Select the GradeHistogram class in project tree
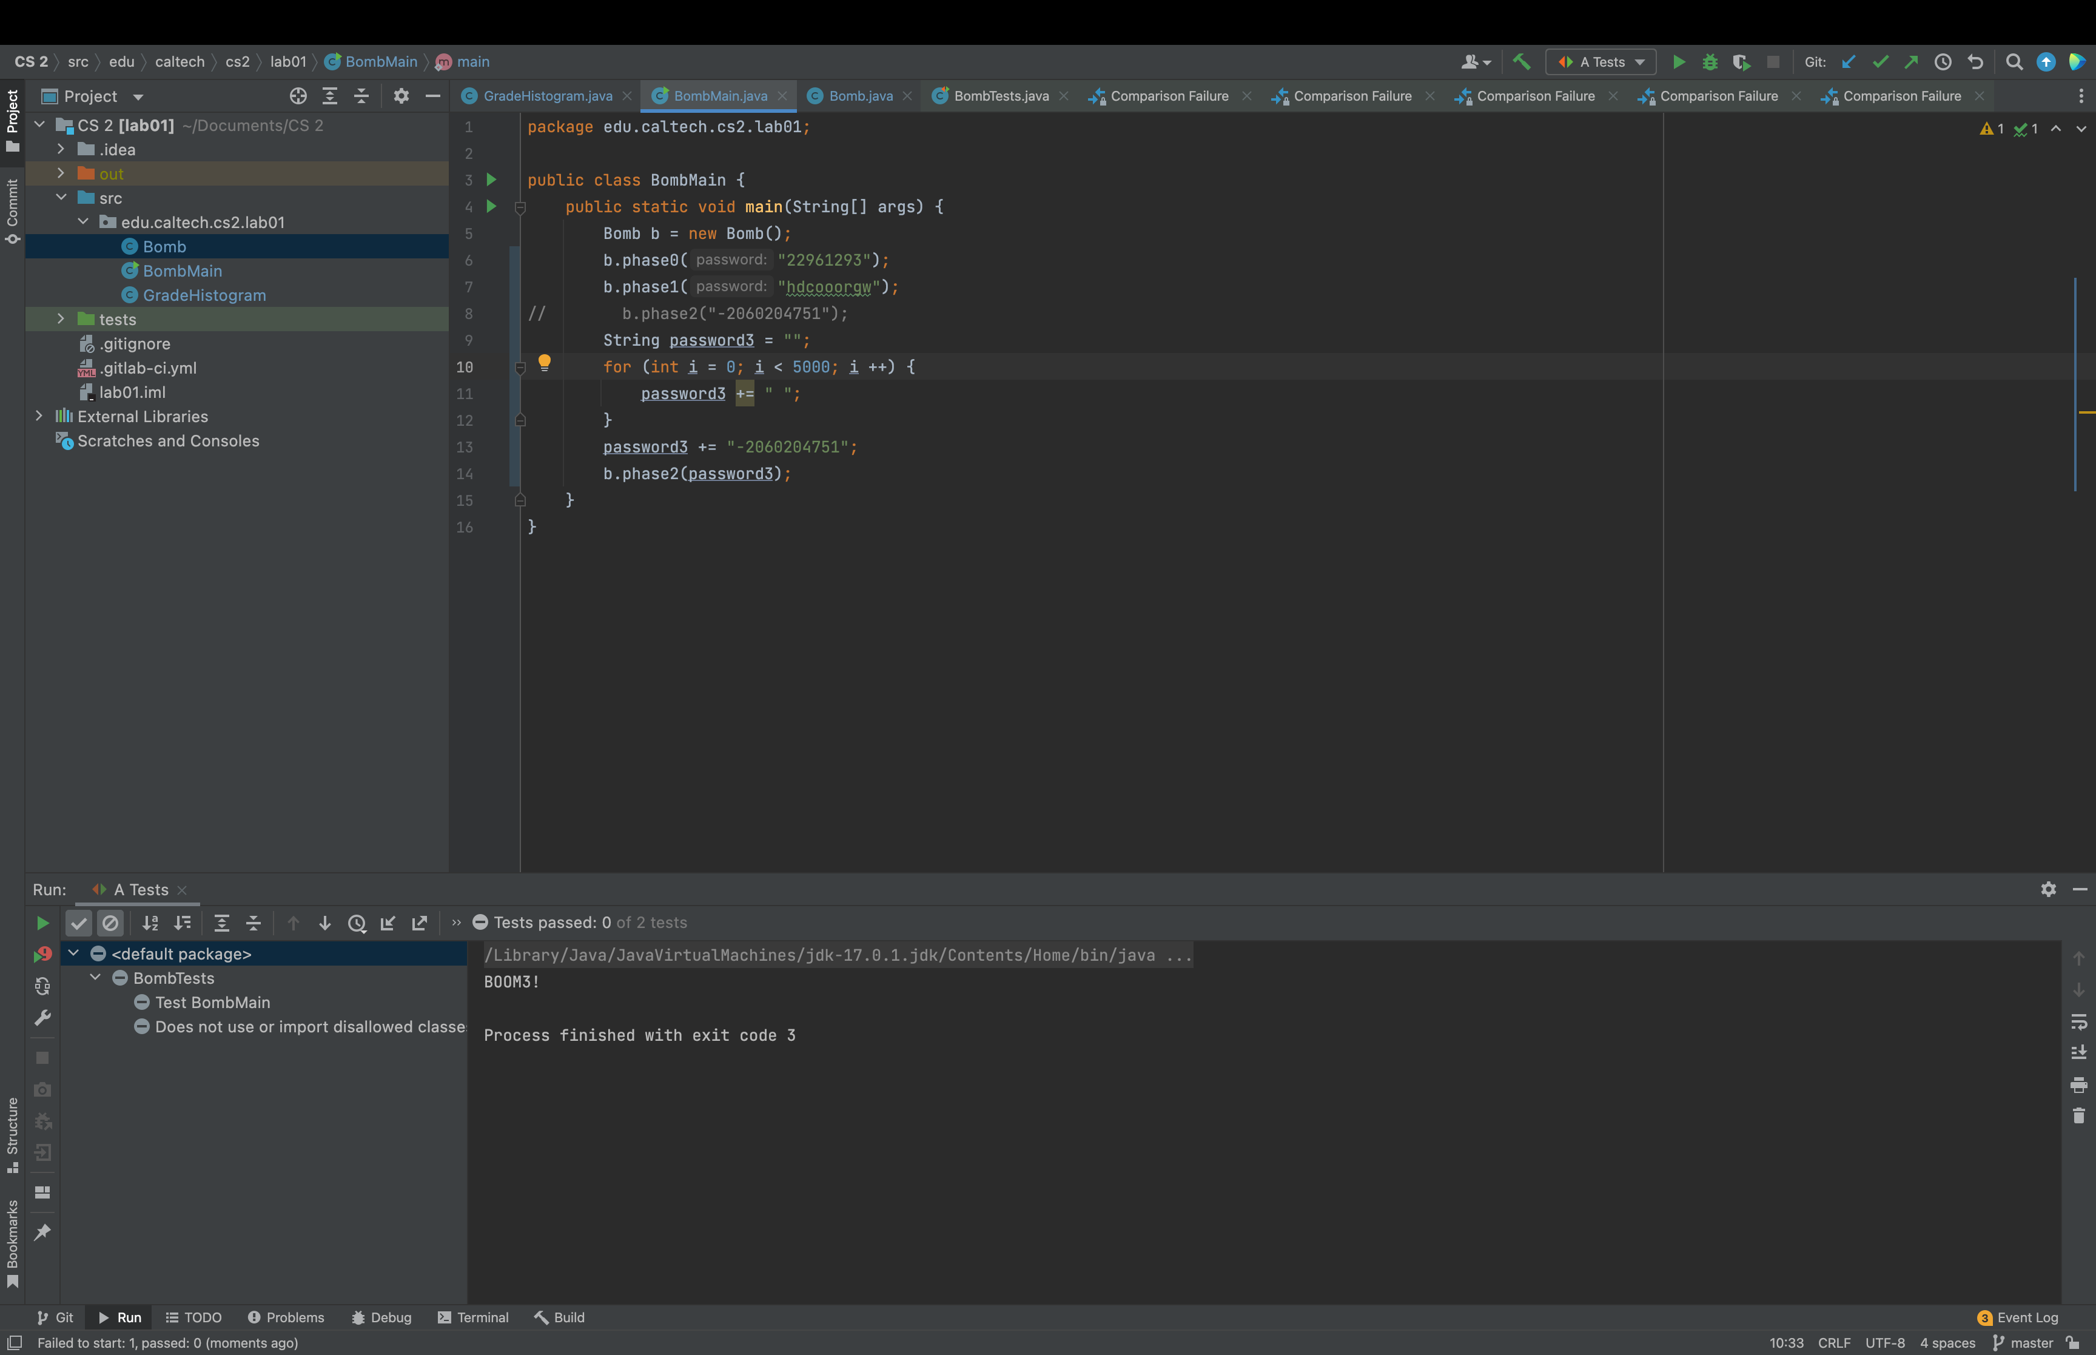The image size is (2096, 1355). click(204, 295)
